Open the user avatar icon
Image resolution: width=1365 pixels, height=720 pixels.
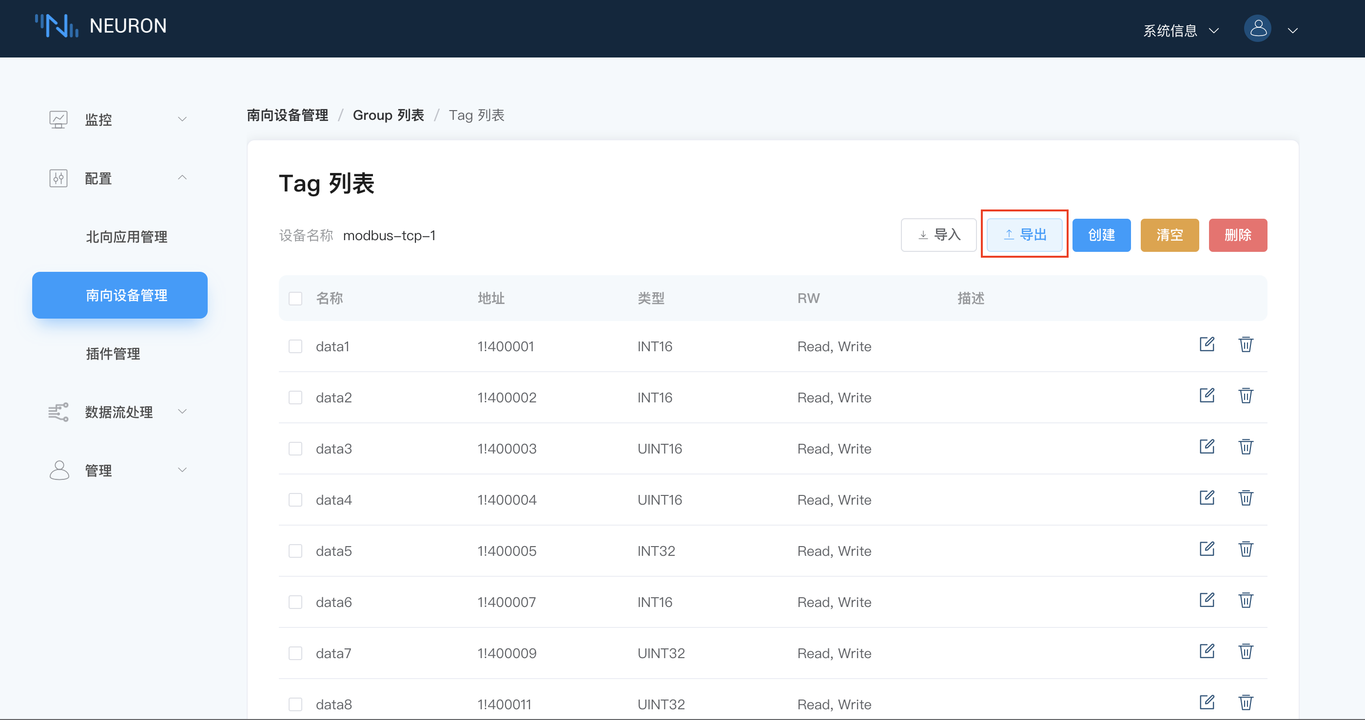[1257, 29]
